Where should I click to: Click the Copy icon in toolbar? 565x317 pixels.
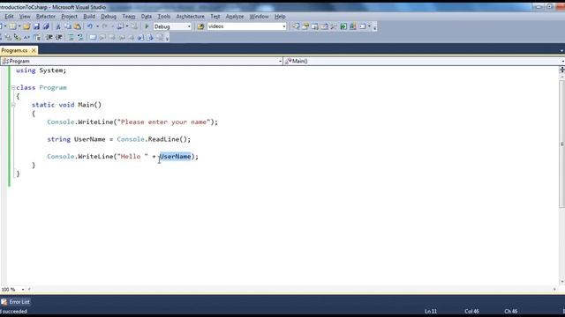pos(67,26)
